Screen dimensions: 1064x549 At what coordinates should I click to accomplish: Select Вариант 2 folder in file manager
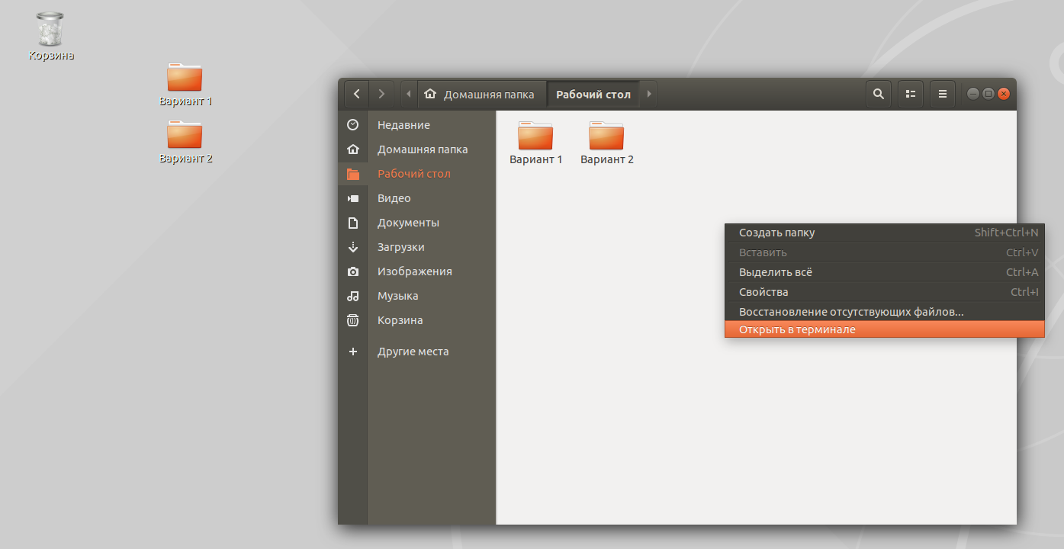(x=606, y=135)
